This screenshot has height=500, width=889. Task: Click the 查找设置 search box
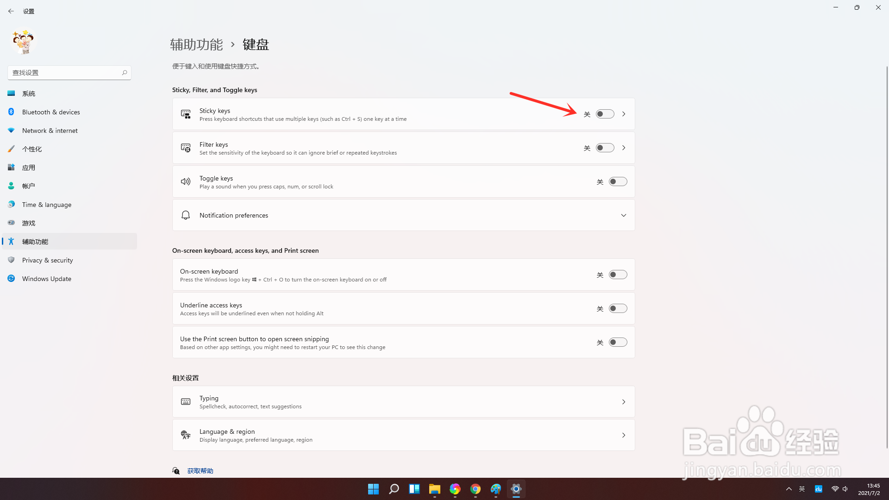click(x=65, y=72)
